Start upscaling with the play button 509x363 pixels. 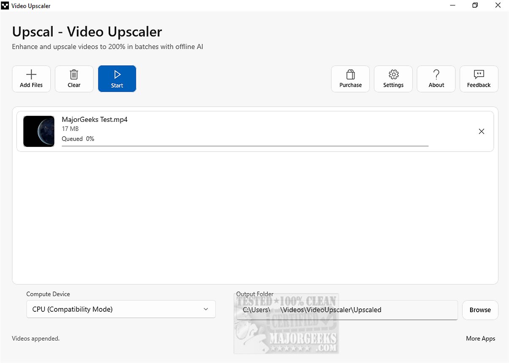click(x=117, y=79)
